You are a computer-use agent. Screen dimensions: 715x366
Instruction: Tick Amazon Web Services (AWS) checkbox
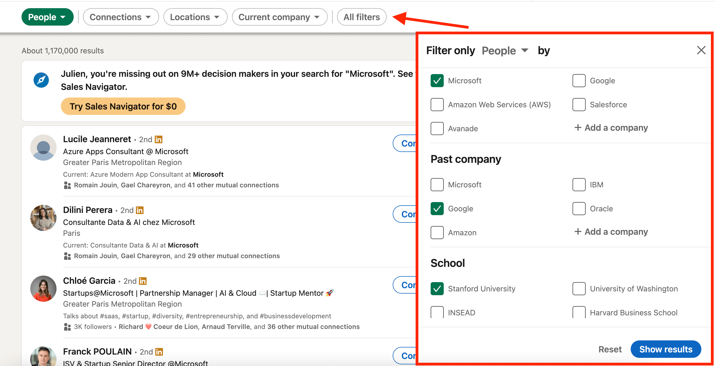(x=437, y=105)
